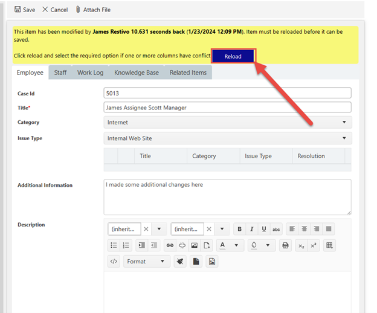
Task: Insert a hyperlink with the link icon
Action: (x=170, y=245)
